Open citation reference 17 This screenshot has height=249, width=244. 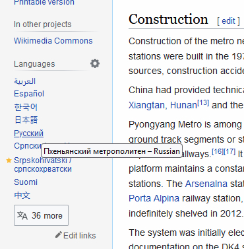click(x=229, y=151)
